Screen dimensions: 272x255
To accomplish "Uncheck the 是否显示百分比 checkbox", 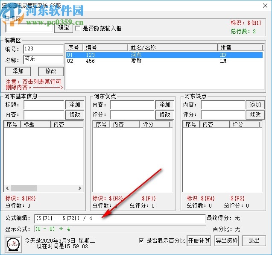I will (141, 240).
